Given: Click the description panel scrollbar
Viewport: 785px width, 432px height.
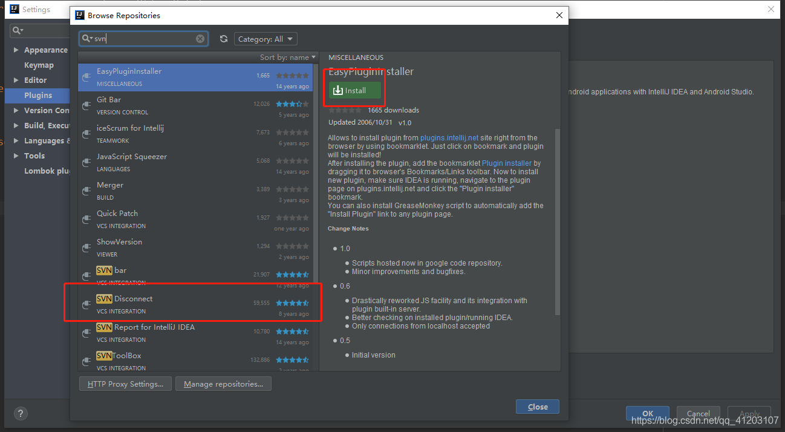Looking at the screenshot, I should (x=558, y=221).
